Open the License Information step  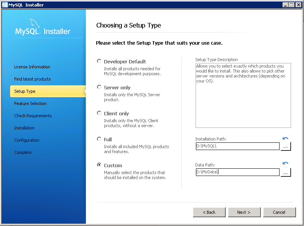pyautogui.click(x=32, y=67)
